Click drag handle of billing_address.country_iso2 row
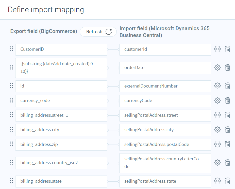235x189 pixels. coord(11,162)
